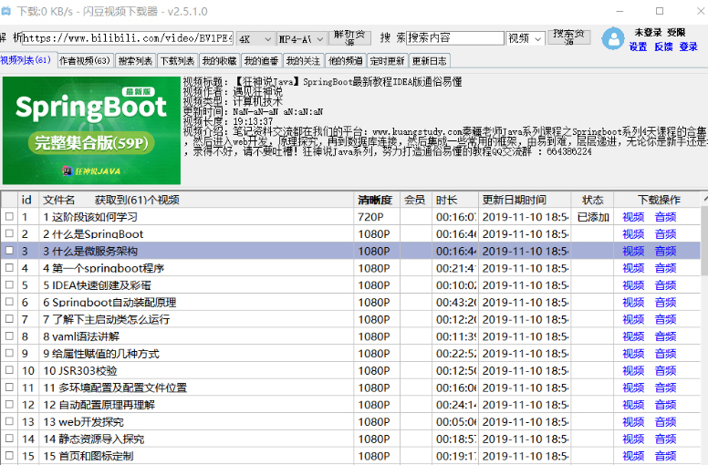Viewport: 708px width, 465px height.
Task: Download 视频 for row 15 首页和图标定制
Action: pos(633,456)
